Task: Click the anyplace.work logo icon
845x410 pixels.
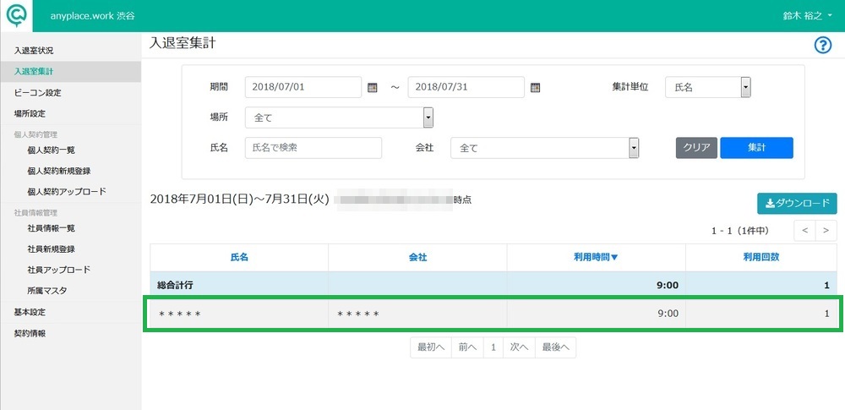Action: coord(16,16)
